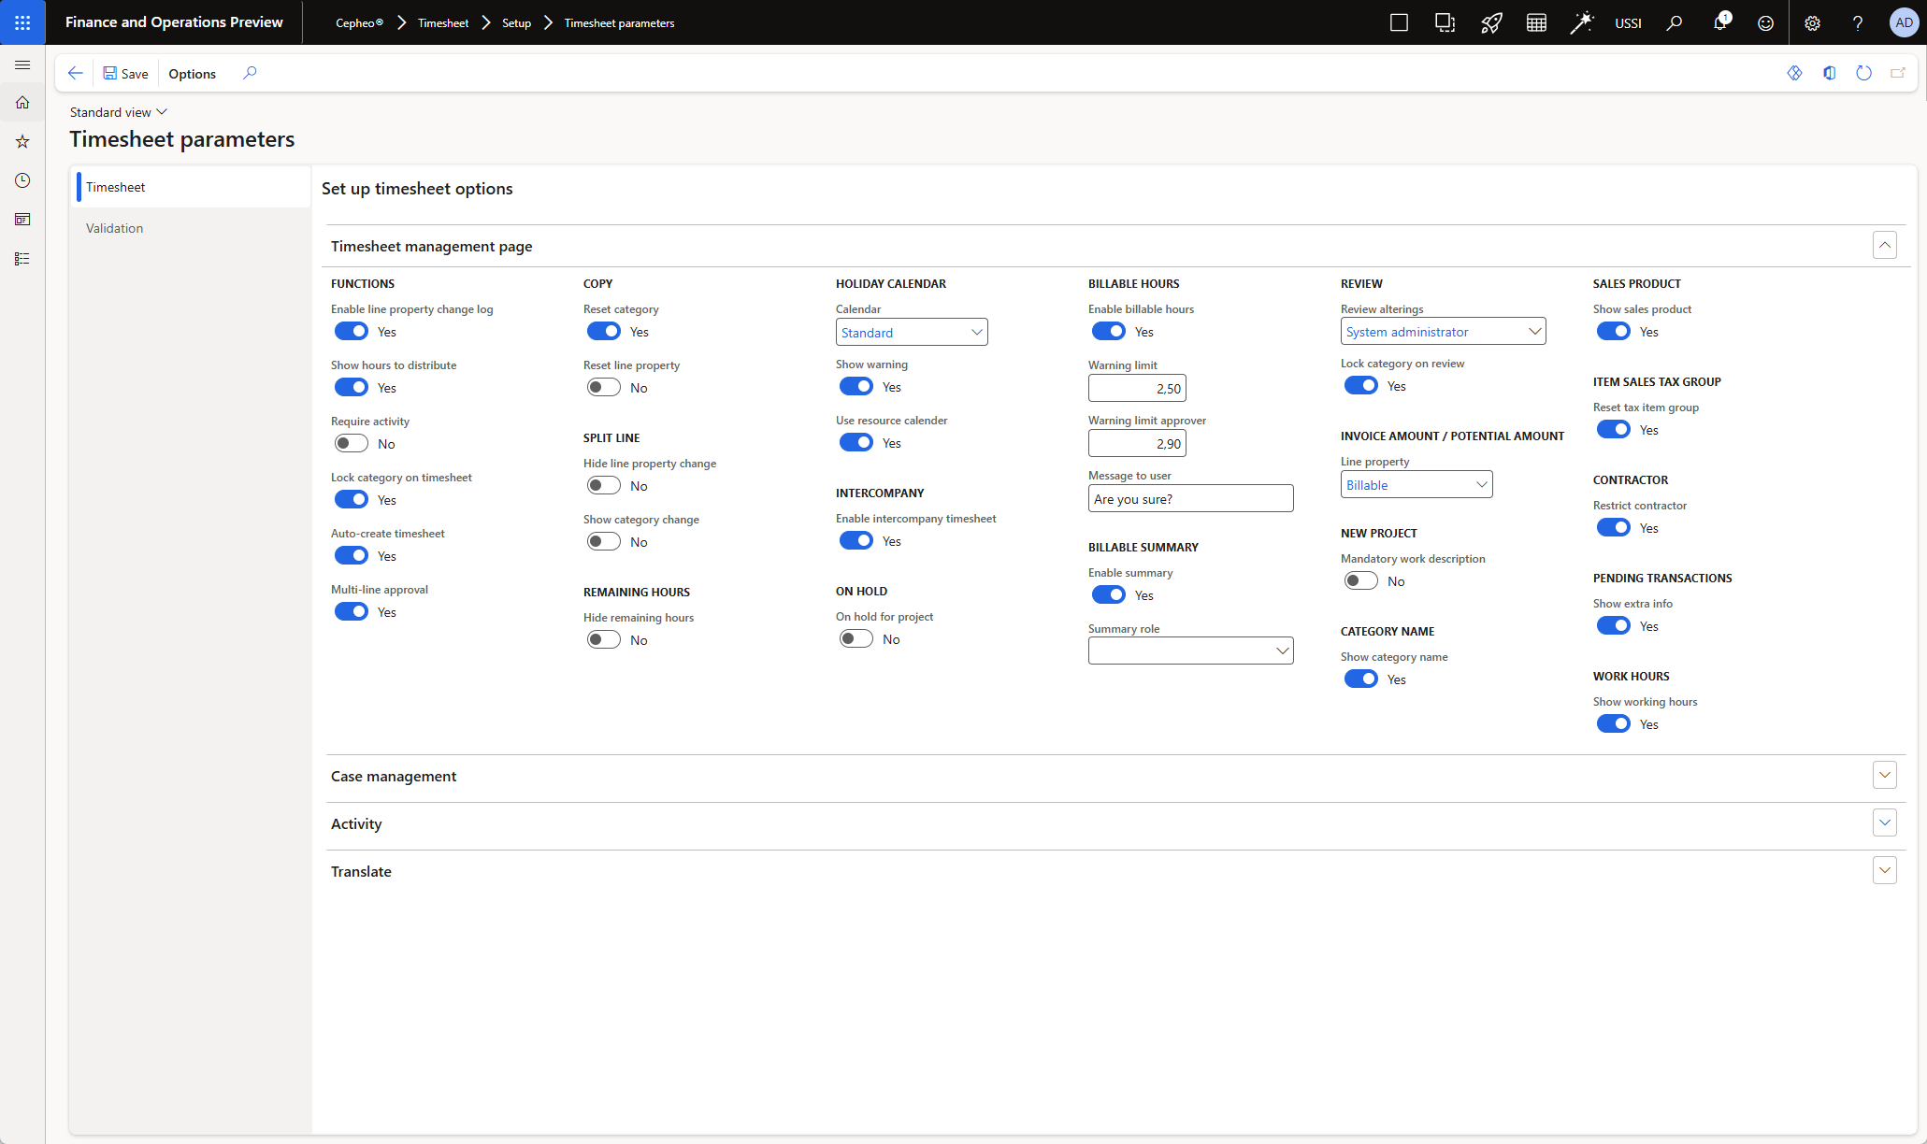
Task: Open the Summary role dropdown
Action: [x=1282, y=651]
